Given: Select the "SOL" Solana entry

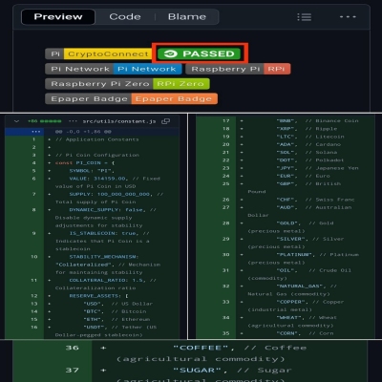Looking at the screenshot, I should pos(307,152).
